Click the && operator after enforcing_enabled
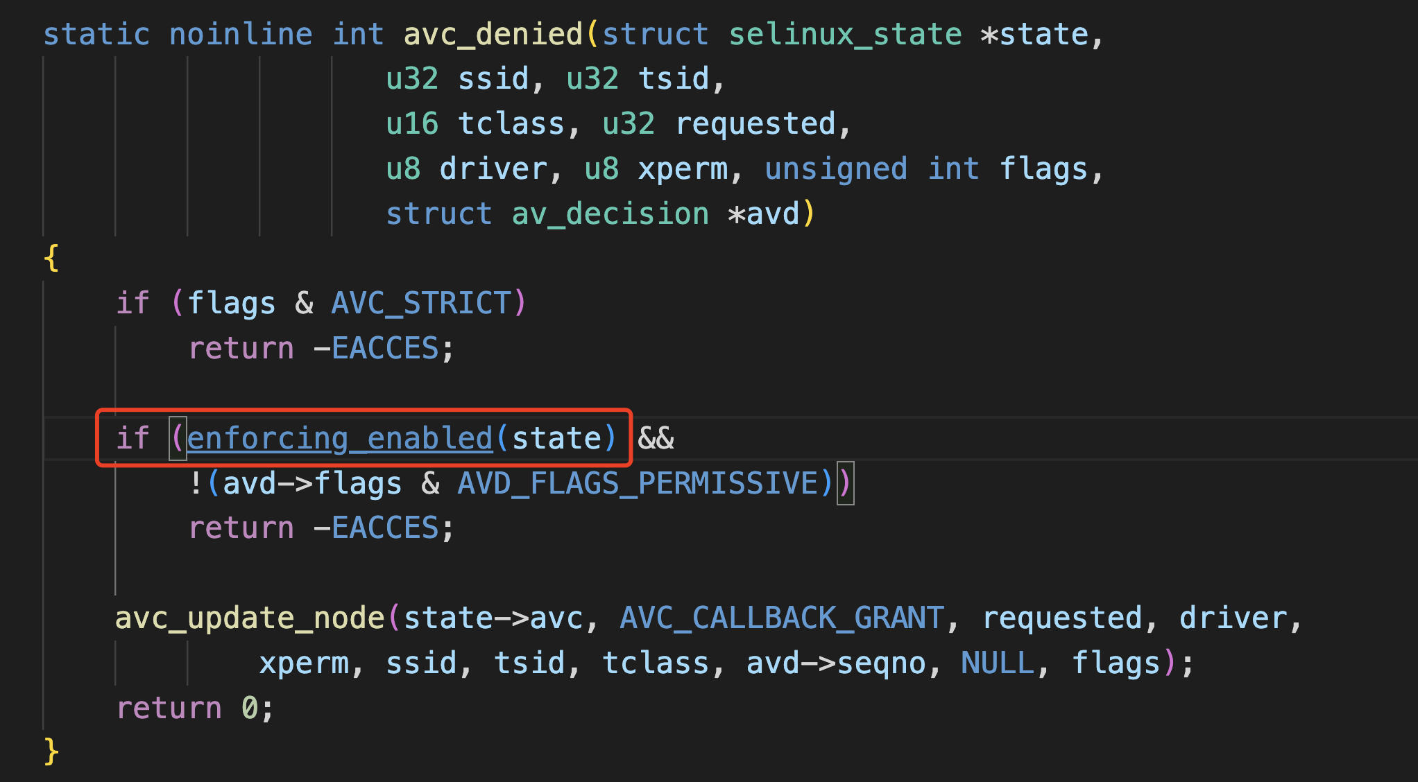Screen dimensions: 1418x782 point(656,438)
